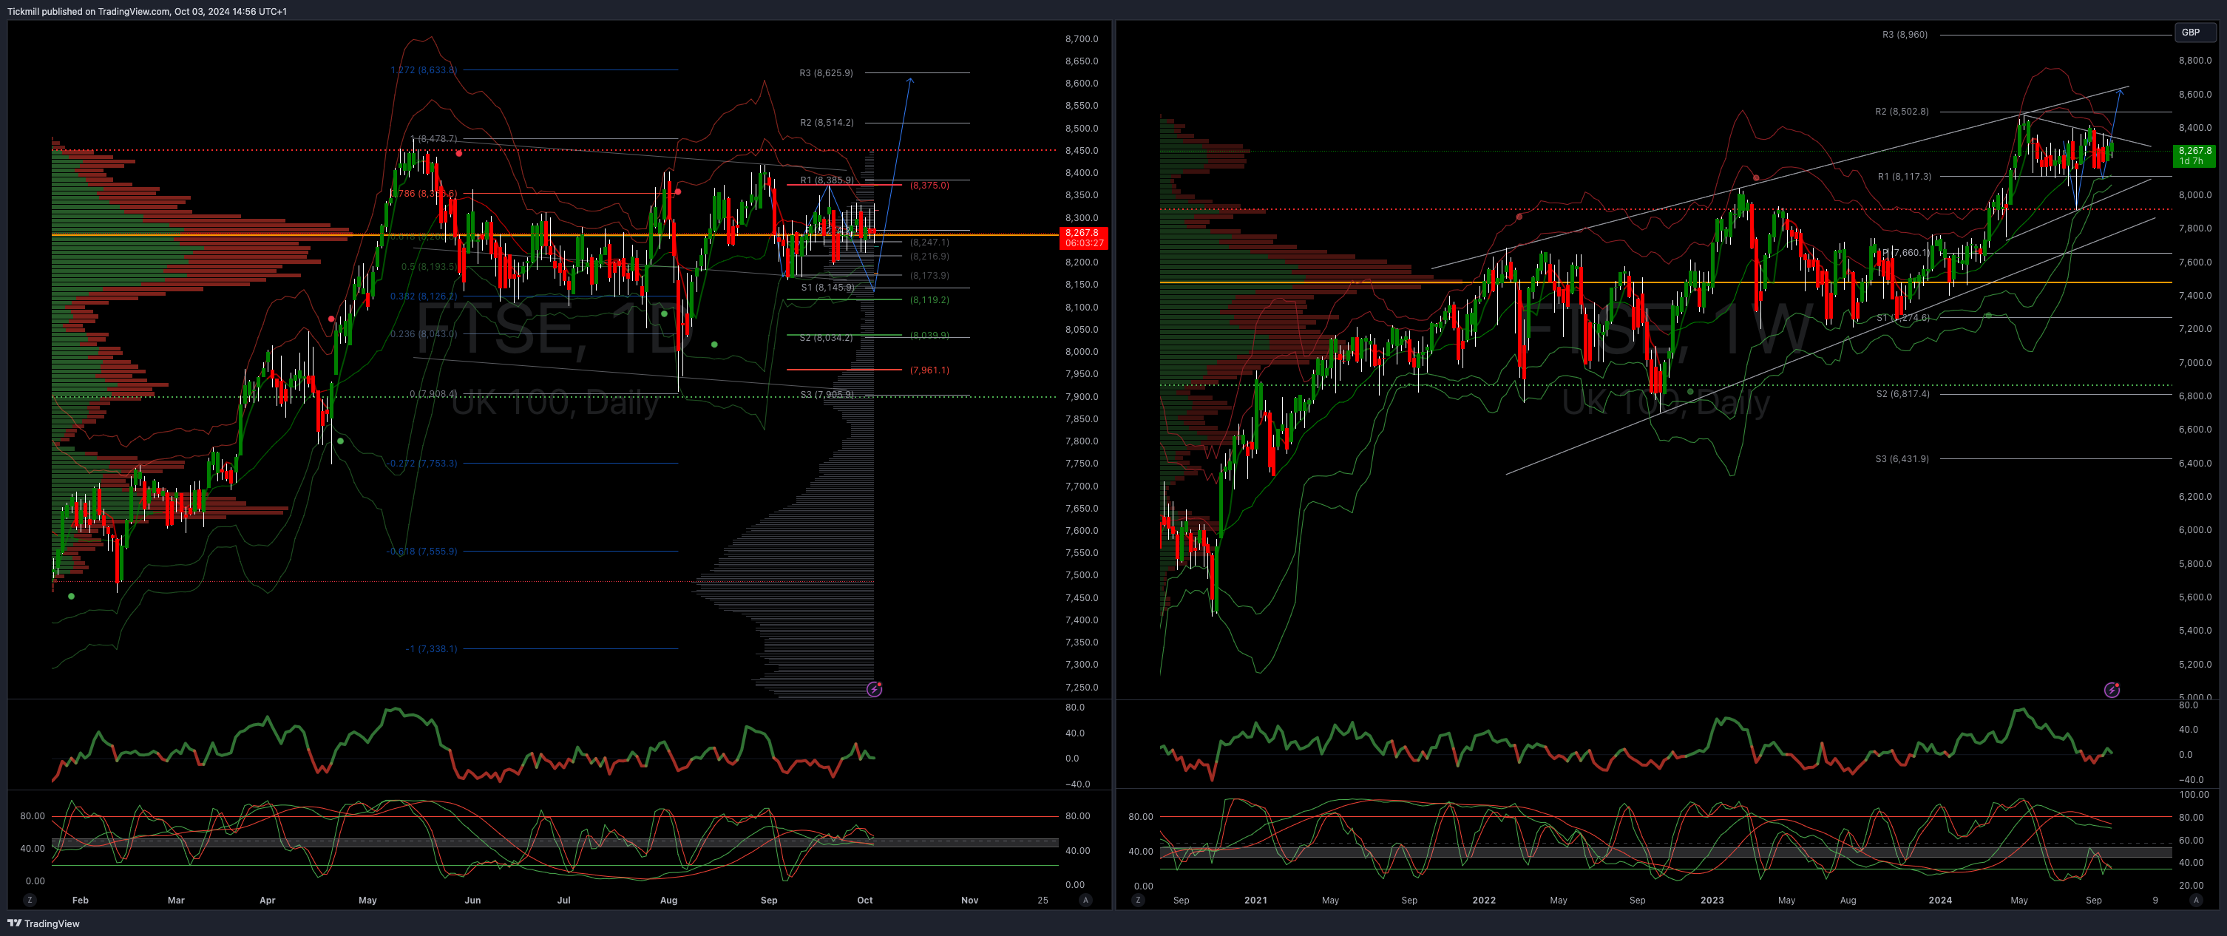Click the 2022 label on the weekly time axis
This screenshot has width=2227, height=936.
(x=1483, y=900)
